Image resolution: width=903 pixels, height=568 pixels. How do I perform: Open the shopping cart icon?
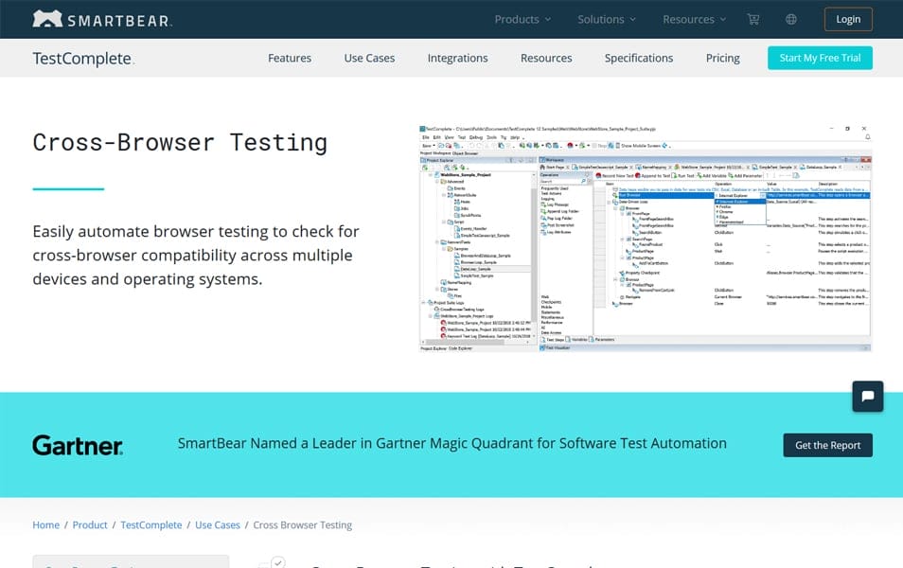pyautogui.click(x=752, y=20)
